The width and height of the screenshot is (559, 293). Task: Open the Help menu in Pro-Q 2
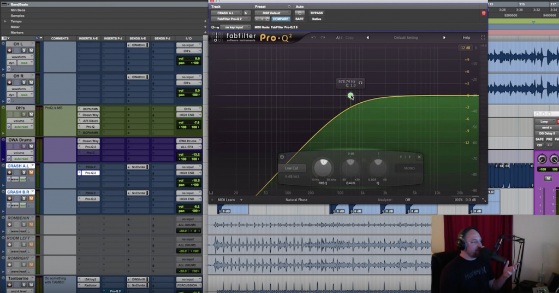[466, 38]
